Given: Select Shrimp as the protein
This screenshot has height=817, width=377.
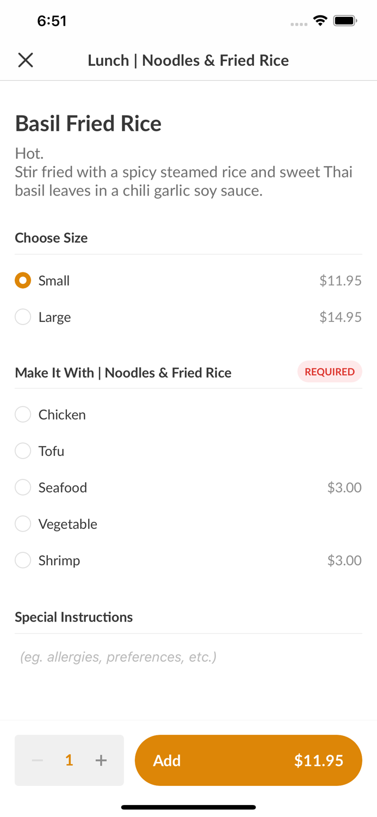Looking at the screenshot, I should point(23,560).
